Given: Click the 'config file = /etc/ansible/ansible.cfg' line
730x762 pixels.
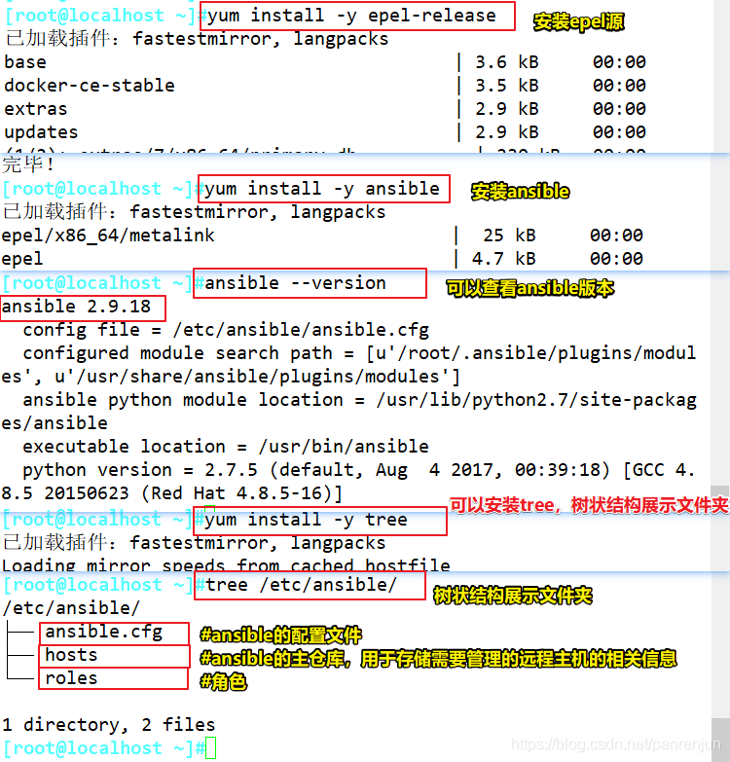Looking at the screenshot, I should [226, 330].
